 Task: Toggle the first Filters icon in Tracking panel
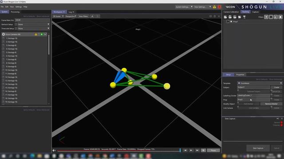266,17
